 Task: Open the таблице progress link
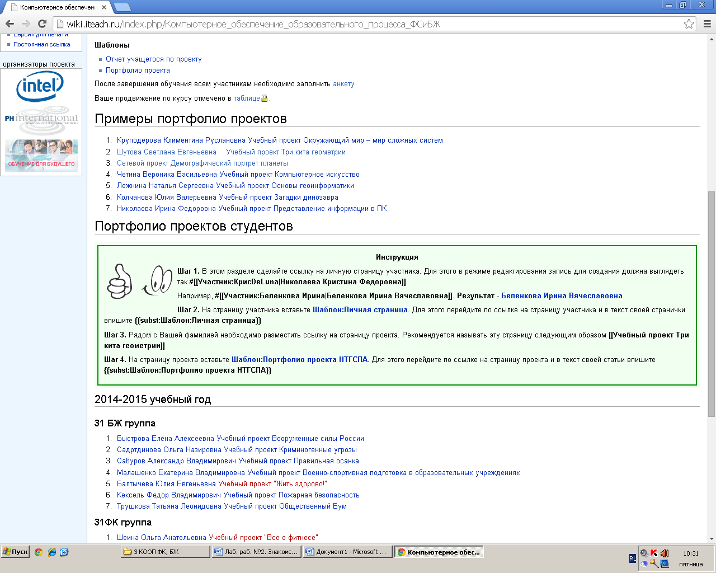point(247,98)
